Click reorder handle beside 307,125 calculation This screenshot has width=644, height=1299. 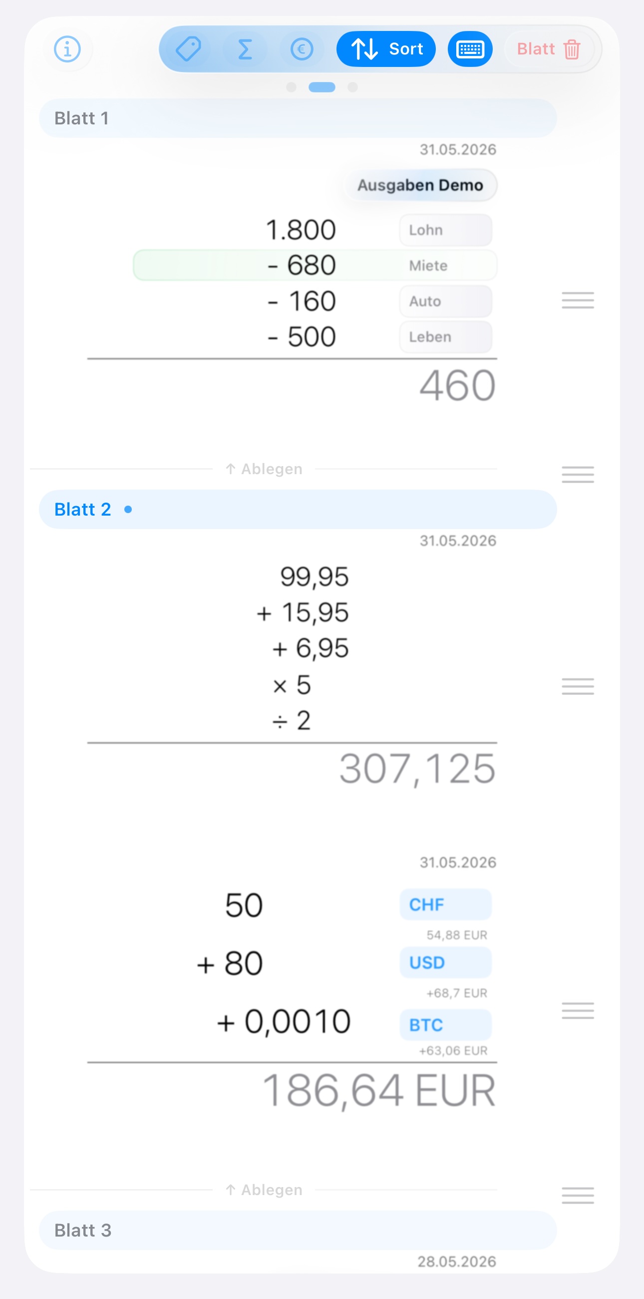[x=578, y=687]
